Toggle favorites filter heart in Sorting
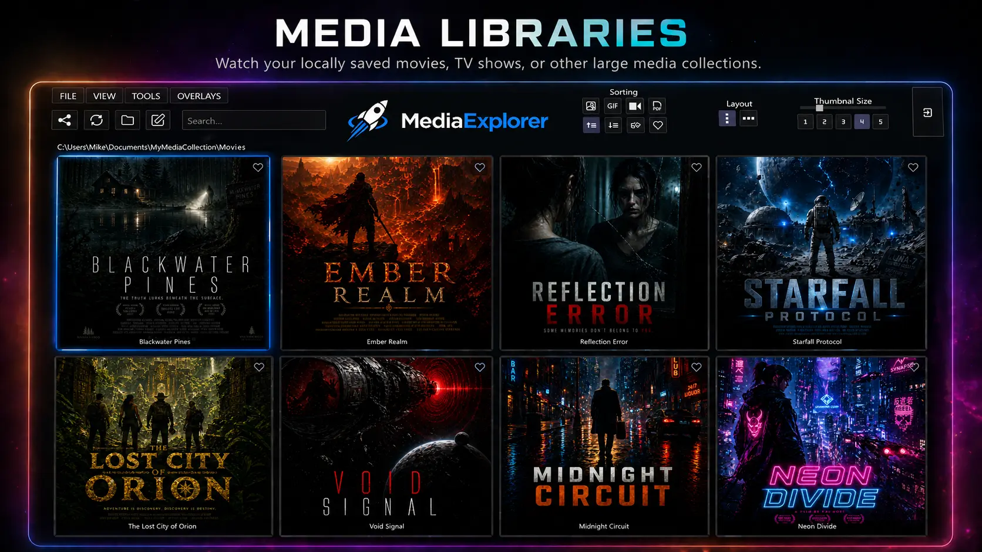Screen dimensions: 982x552 pos(658,125)
